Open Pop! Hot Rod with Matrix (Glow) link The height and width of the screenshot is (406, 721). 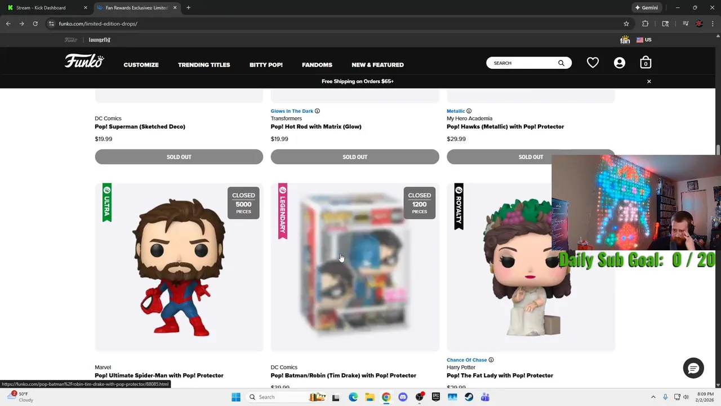[316, 127]
